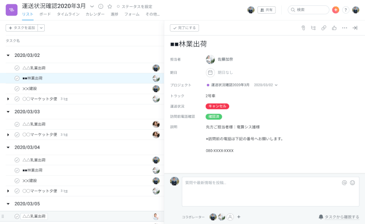Expand subtasks of ○○マーケット夕便 under 2020/03/02
The image size is (365, 224).
click(x=8, y=99)
